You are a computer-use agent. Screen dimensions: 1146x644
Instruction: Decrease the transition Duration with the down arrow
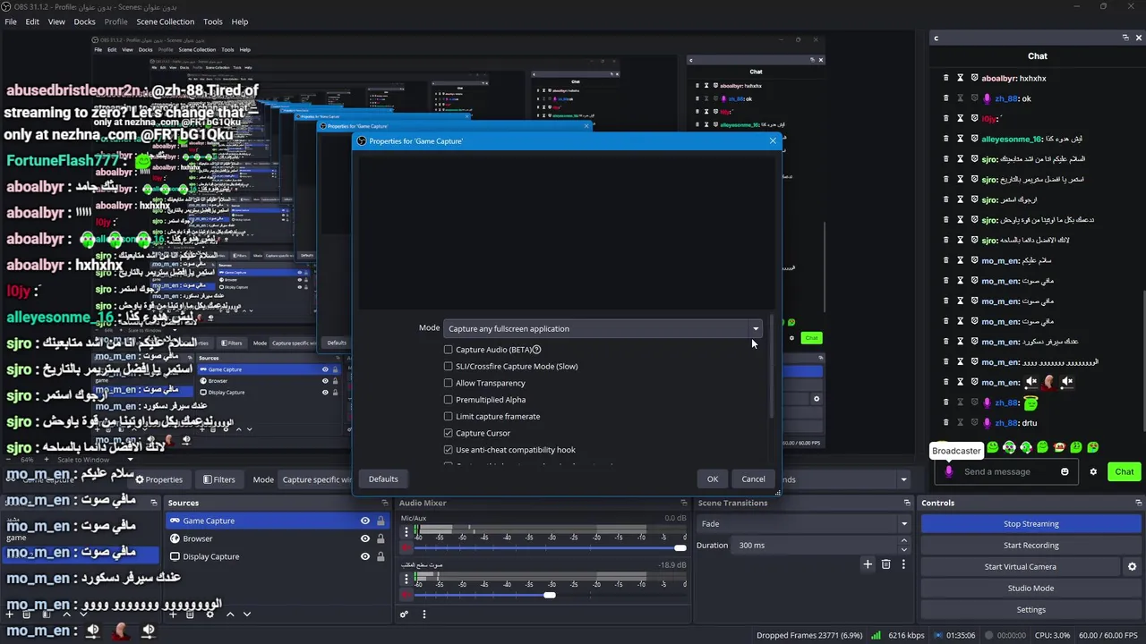[x=903, y=549]
